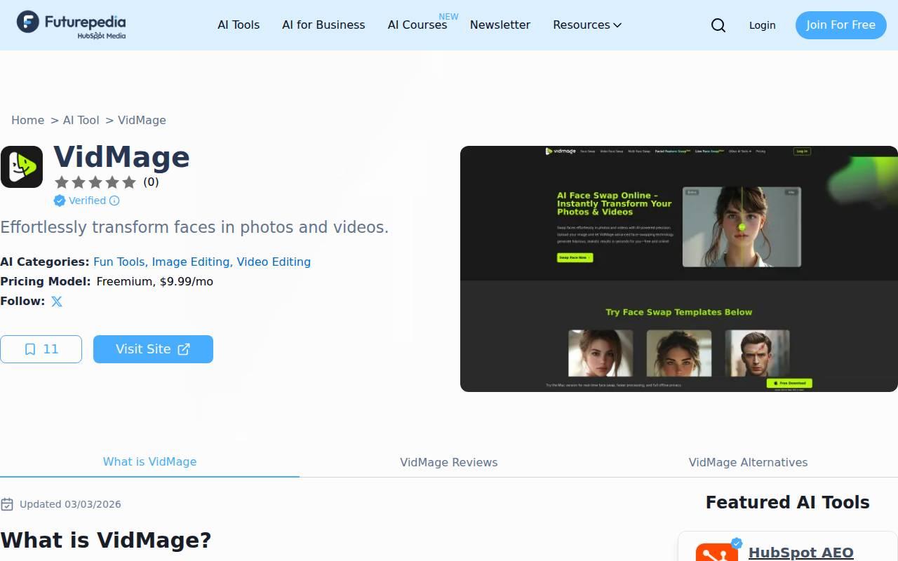Open the Video Editing category

pos(274,262)
